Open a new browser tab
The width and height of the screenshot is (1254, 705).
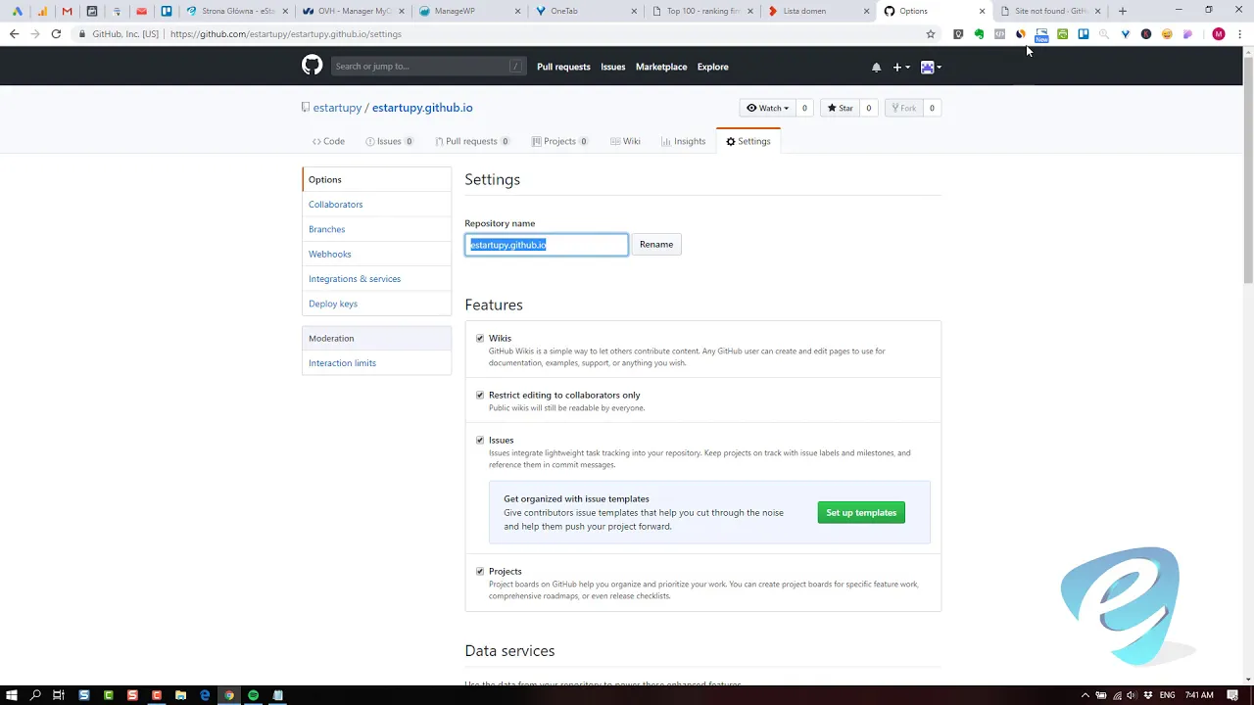(1123, 11)
